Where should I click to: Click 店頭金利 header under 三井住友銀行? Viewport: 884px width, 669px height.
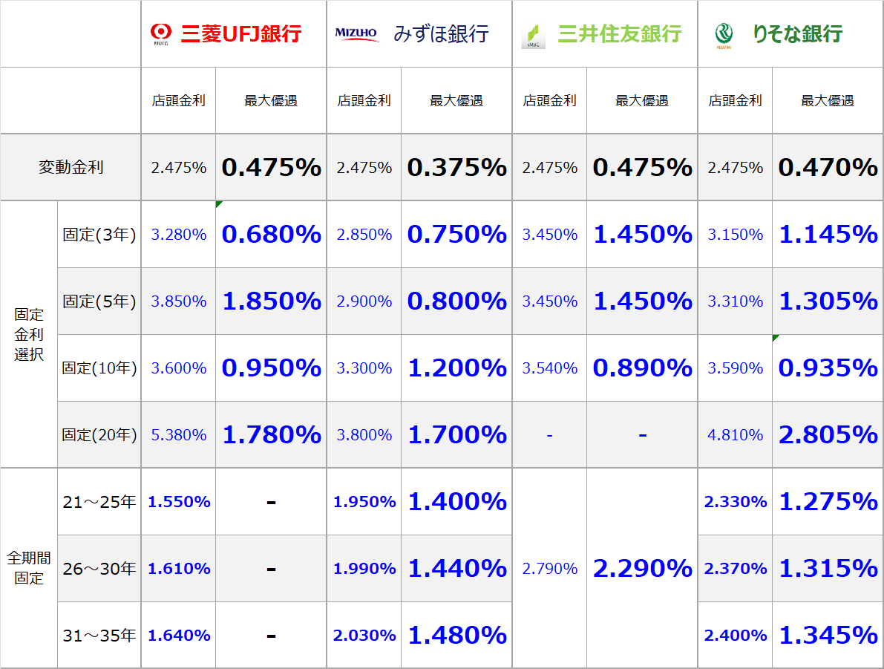pyautogui.click(x=549, y=100)
